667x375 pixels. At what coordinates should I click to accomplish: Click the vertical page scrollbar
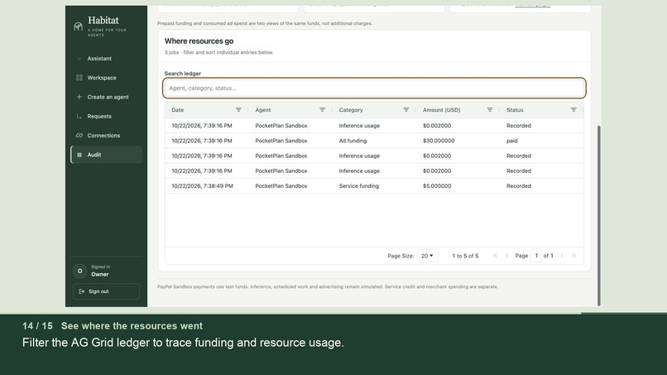click(x=599, y=215)
